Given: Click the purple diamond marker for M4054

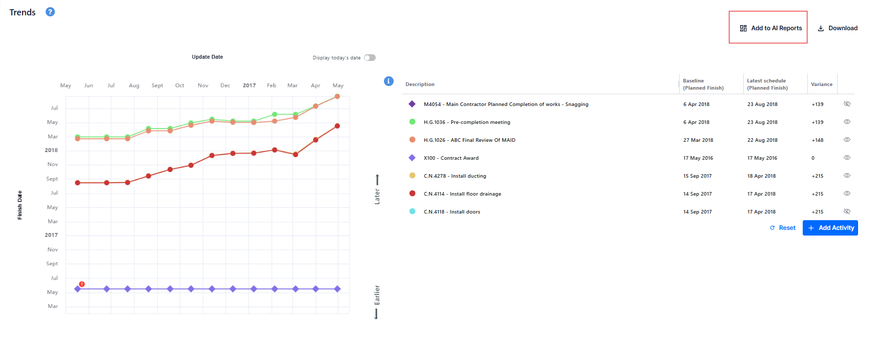Looking at the screenshot, I should tap(412, 104).
